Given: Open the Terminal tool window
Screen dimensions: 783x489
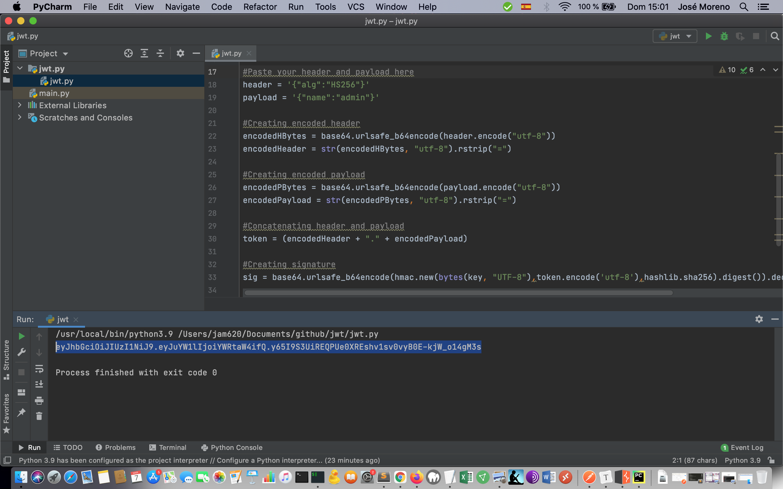Looking at the screenshot, I should (x=168, y=448).
